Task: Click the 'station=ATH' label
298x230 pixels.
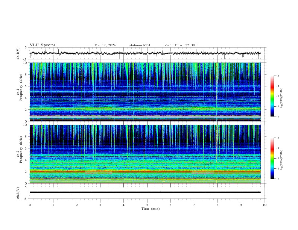Action: [140, 45]
